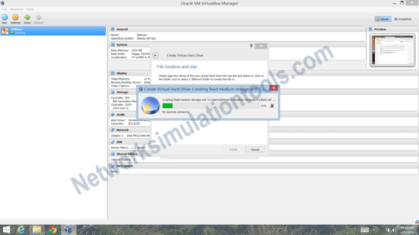The height and width of the screenshot is (235, 419).
Task: Click the Shared folders section icon
Action: [113, 154]
